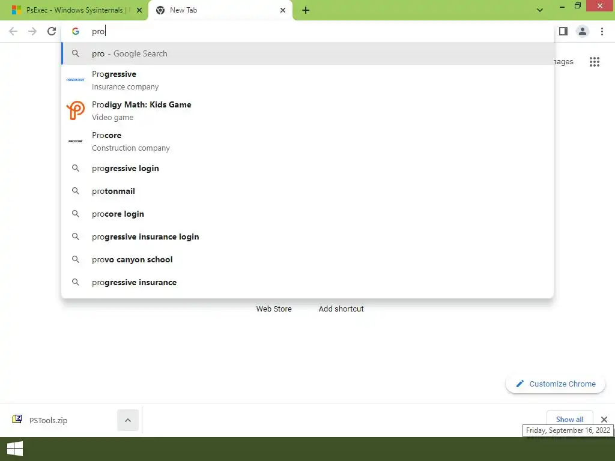Close the PsExec Sysinternals tab
Viewport: 615px width, 461px height.
coord(139,10)
